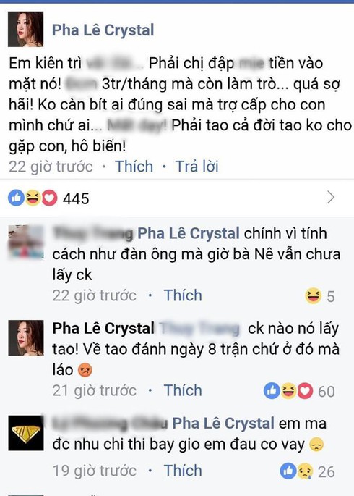Like the 19 giờ trước reply
This screenshot has height=496, width=354.
point(183,470)
